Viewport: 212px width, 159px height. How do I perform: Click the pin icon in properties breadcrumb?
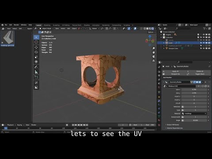(x=209, y=66)
